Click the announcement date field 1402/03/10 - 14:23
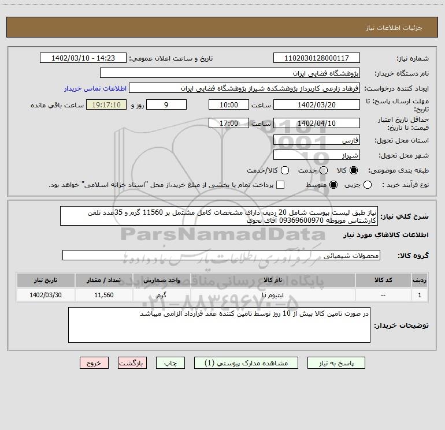The width and height of the screenshot is (445, 430). click(x=83, y=58)
